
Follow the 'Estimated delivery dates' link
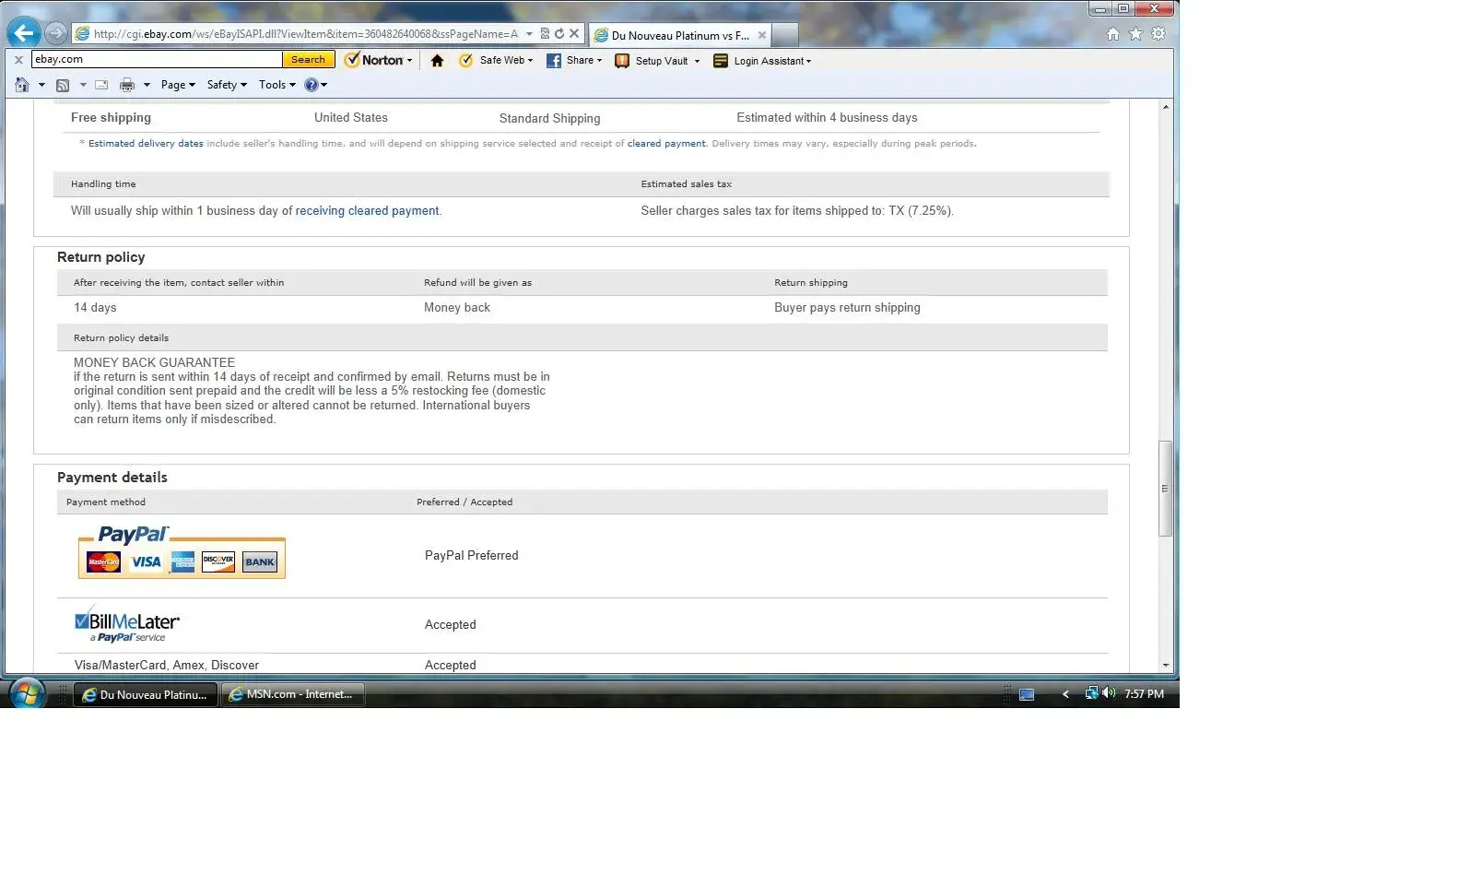tap(146, 144)
